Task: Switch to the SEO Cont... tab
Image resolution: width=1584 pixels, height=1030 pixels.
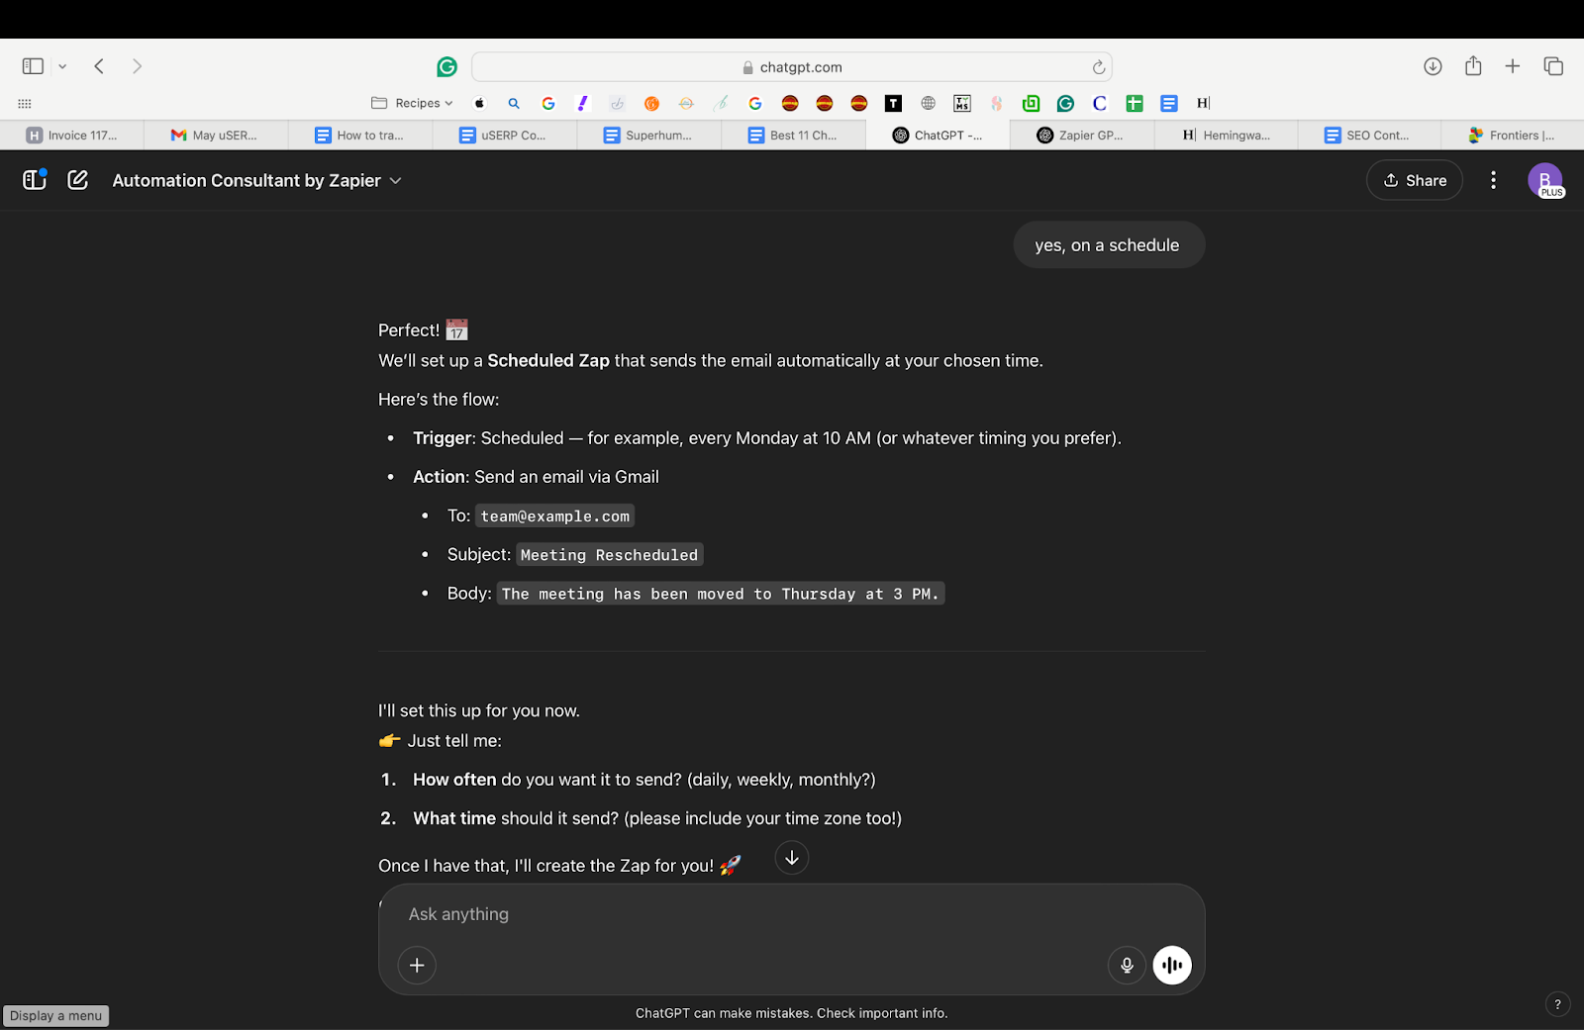Action: (x=1370, y=136)
